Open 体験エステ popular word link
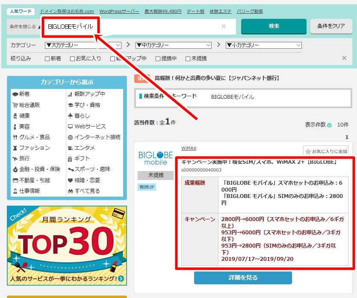 pyautogui.click(x=220, y=11)
